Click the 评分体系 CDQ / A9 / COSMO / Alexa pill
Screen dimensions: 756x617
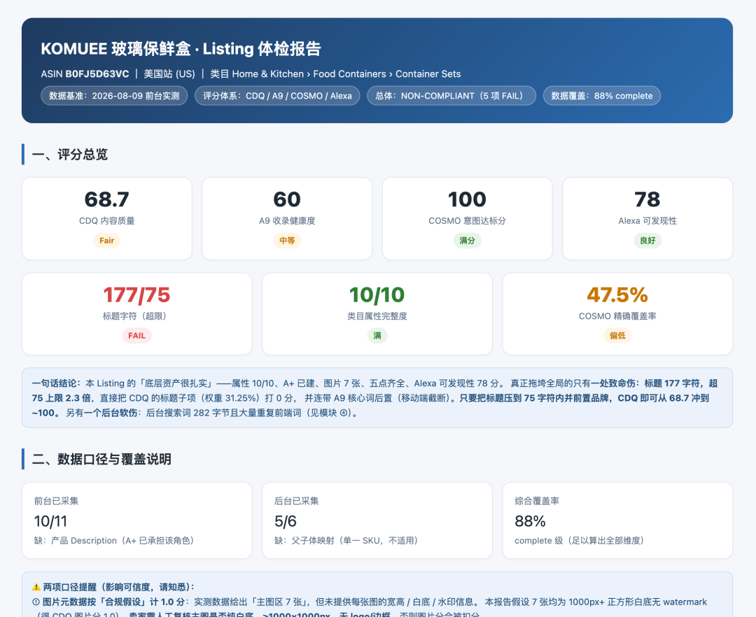point(277,95)
